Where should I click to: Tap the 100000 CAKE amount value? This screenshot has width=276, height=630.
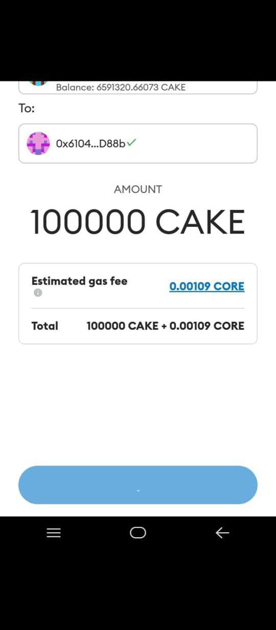coord(138,222)
